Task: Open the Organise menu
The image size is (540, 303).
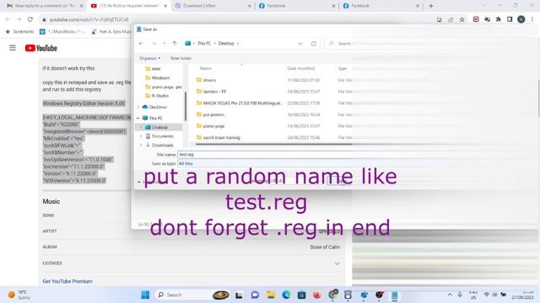Action: point(150,58)
